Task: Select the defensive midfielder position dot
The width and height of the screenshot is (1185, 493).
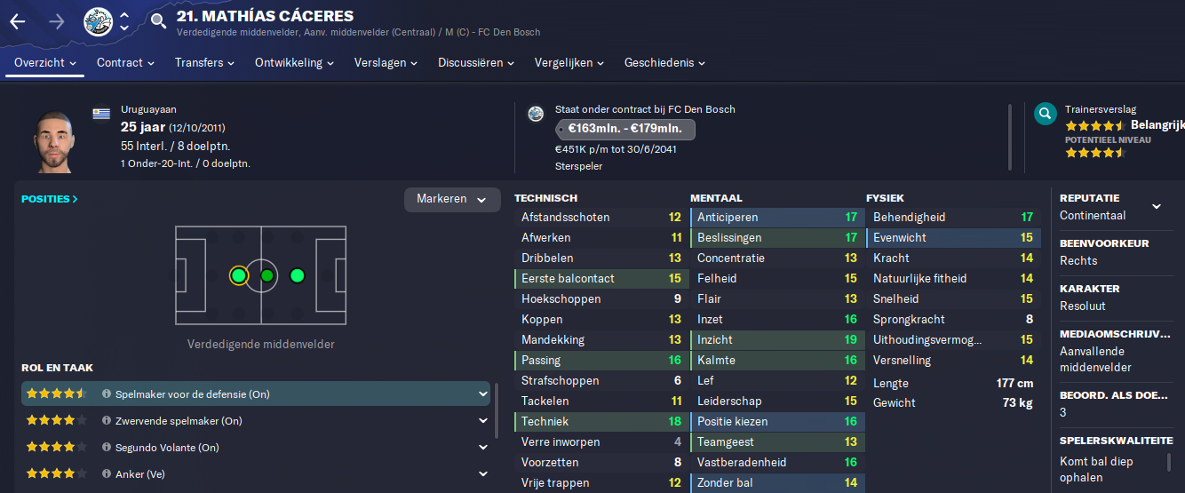Action: (x=238, y=275)
